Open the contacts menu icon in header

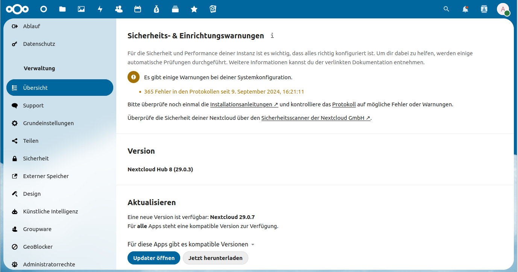coord(484,9)
